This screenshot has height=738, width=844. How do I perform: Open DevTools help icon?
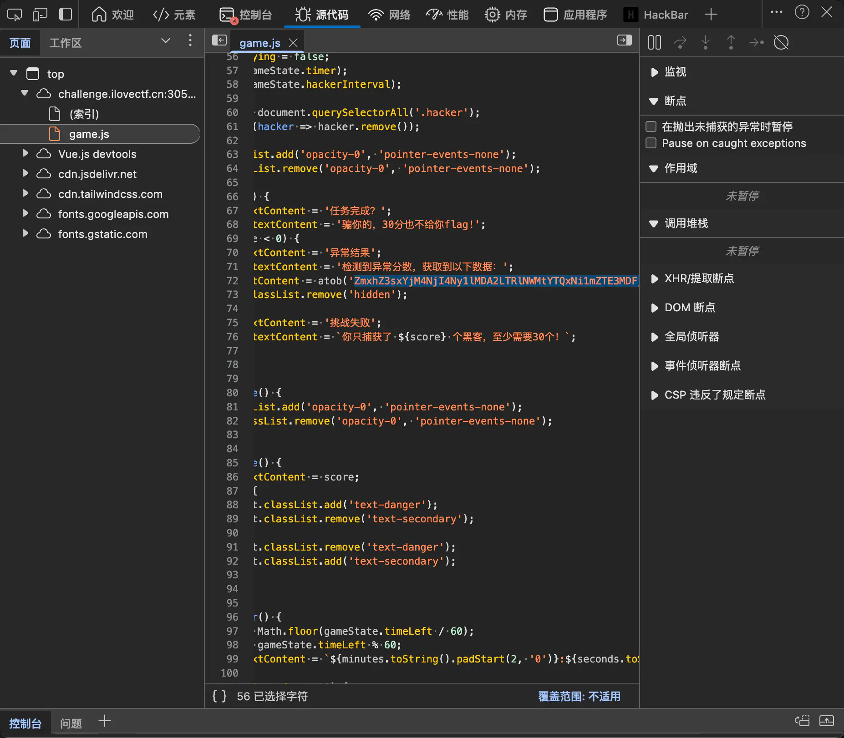click(802, 12)
